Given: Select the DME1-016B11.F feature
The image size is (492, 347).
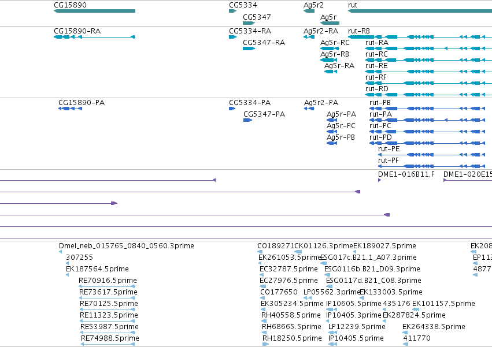Looking at the screenshot, I should click(406, 174).
